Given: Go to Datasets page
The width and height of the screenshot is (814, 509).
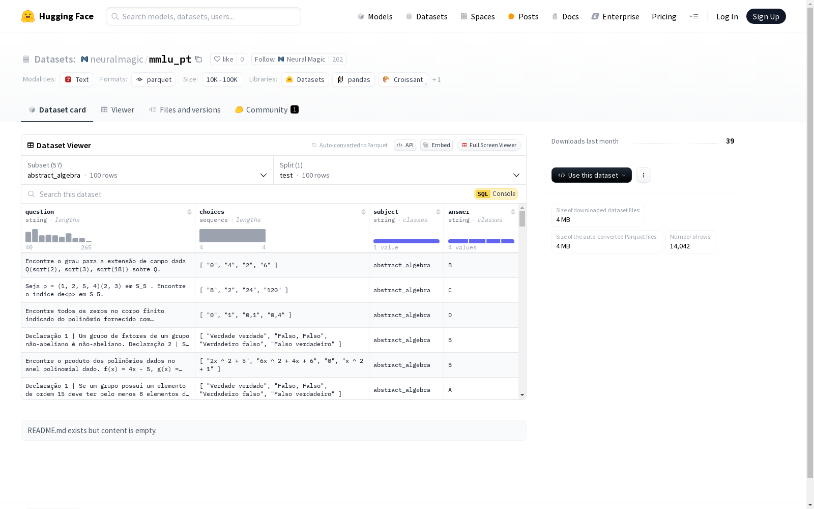Looking at the screenshot, I should (426, 16).
